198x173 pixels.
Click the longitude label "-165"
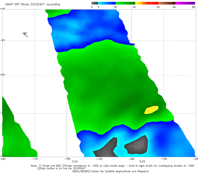99,159
